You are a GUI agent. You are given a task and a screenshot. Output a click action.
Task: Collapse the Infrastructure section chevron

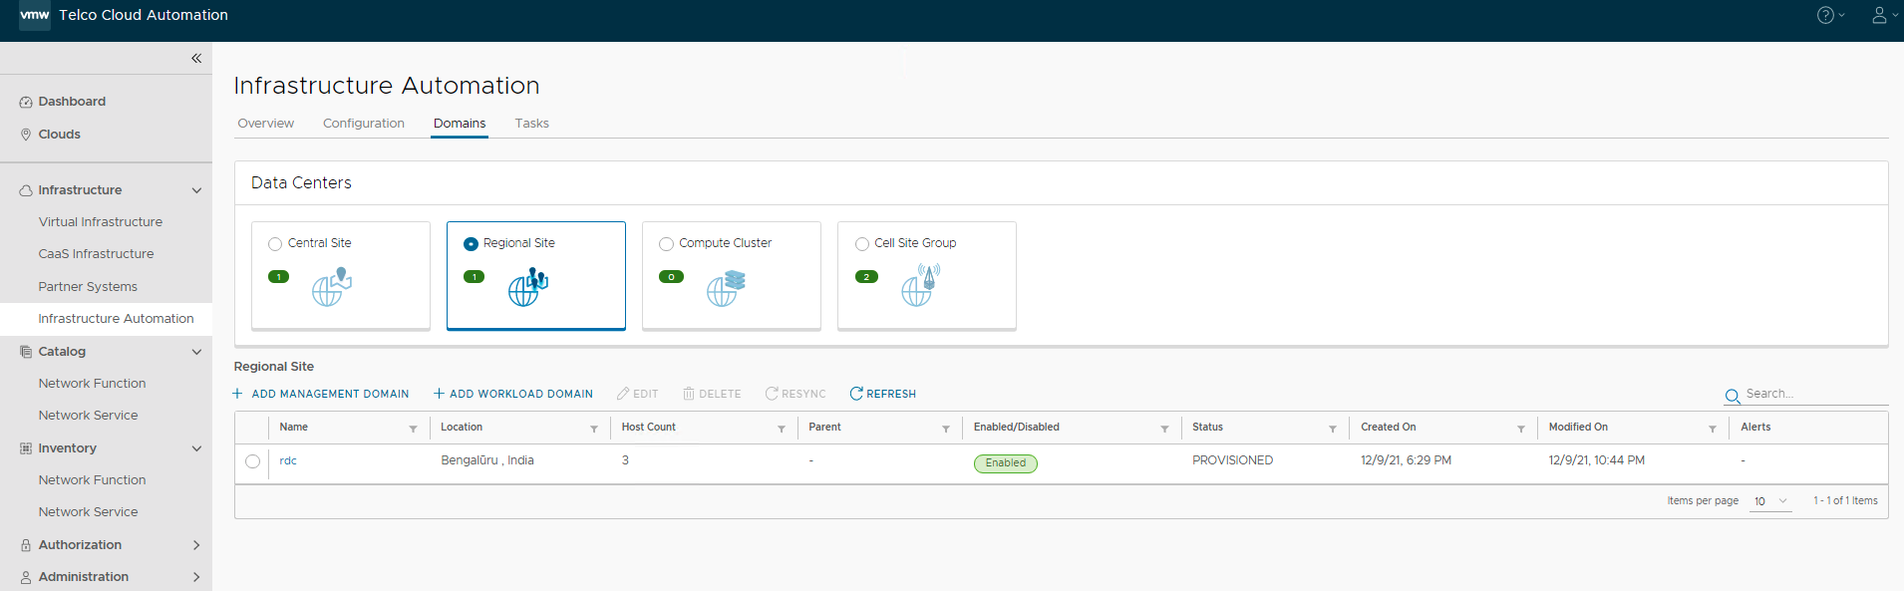196,190
